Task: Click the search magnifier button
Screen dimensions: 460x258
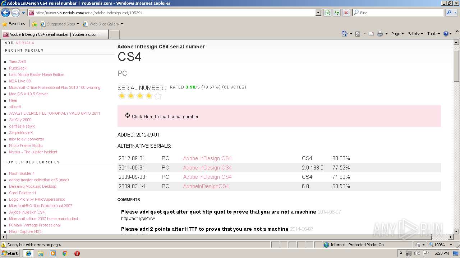Action: pos(448,13)
